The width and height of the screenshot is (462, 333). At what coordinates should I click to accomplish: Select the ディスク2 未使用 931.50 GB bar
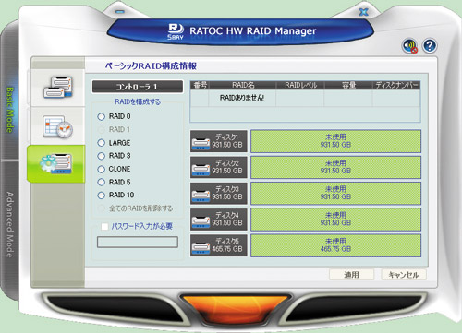(335, 167)
